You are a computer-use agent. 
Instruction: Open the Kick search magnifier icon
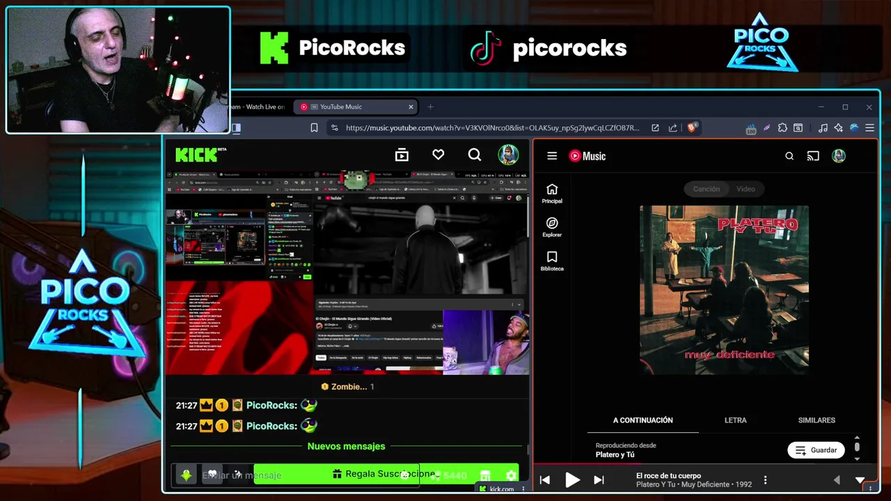tap(474, 155)
